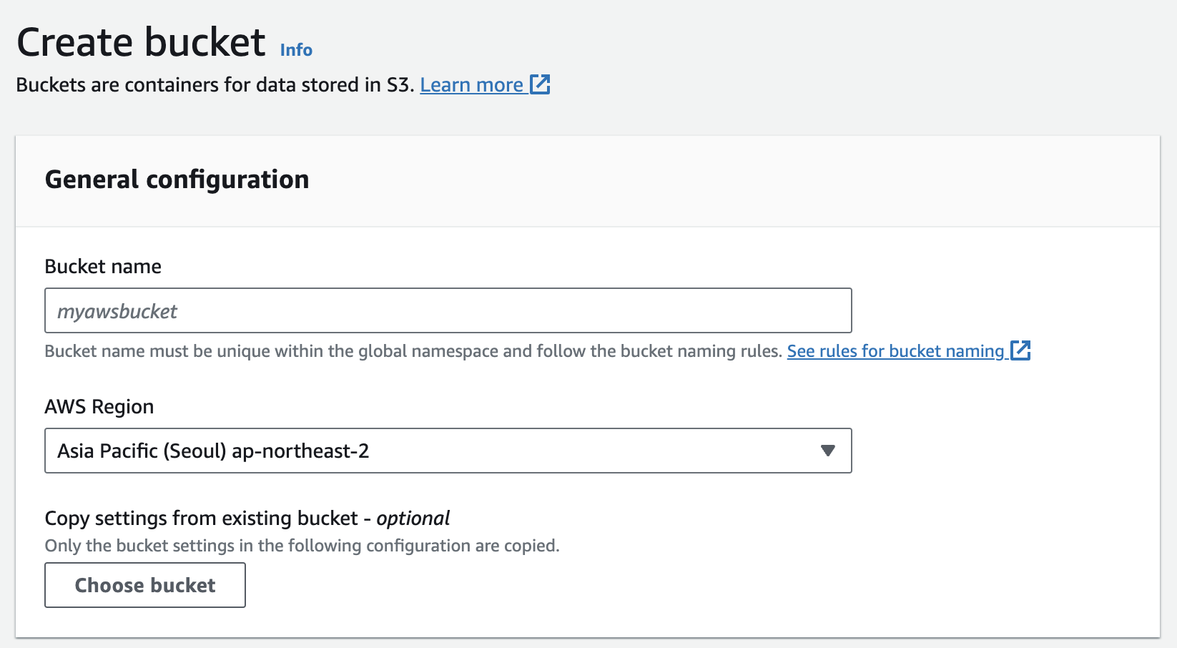Click the Asia Pacific (Seoul) region value
Image resolution: width=1177 pixels, height=648 pixels.
coord(213,451)
